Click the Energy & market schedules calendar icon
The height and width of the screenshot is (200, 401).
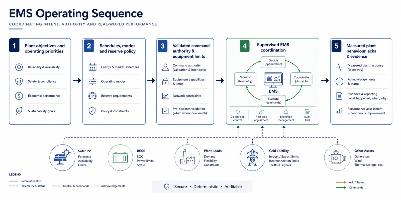pyautogui.click(x=92, y=67)
